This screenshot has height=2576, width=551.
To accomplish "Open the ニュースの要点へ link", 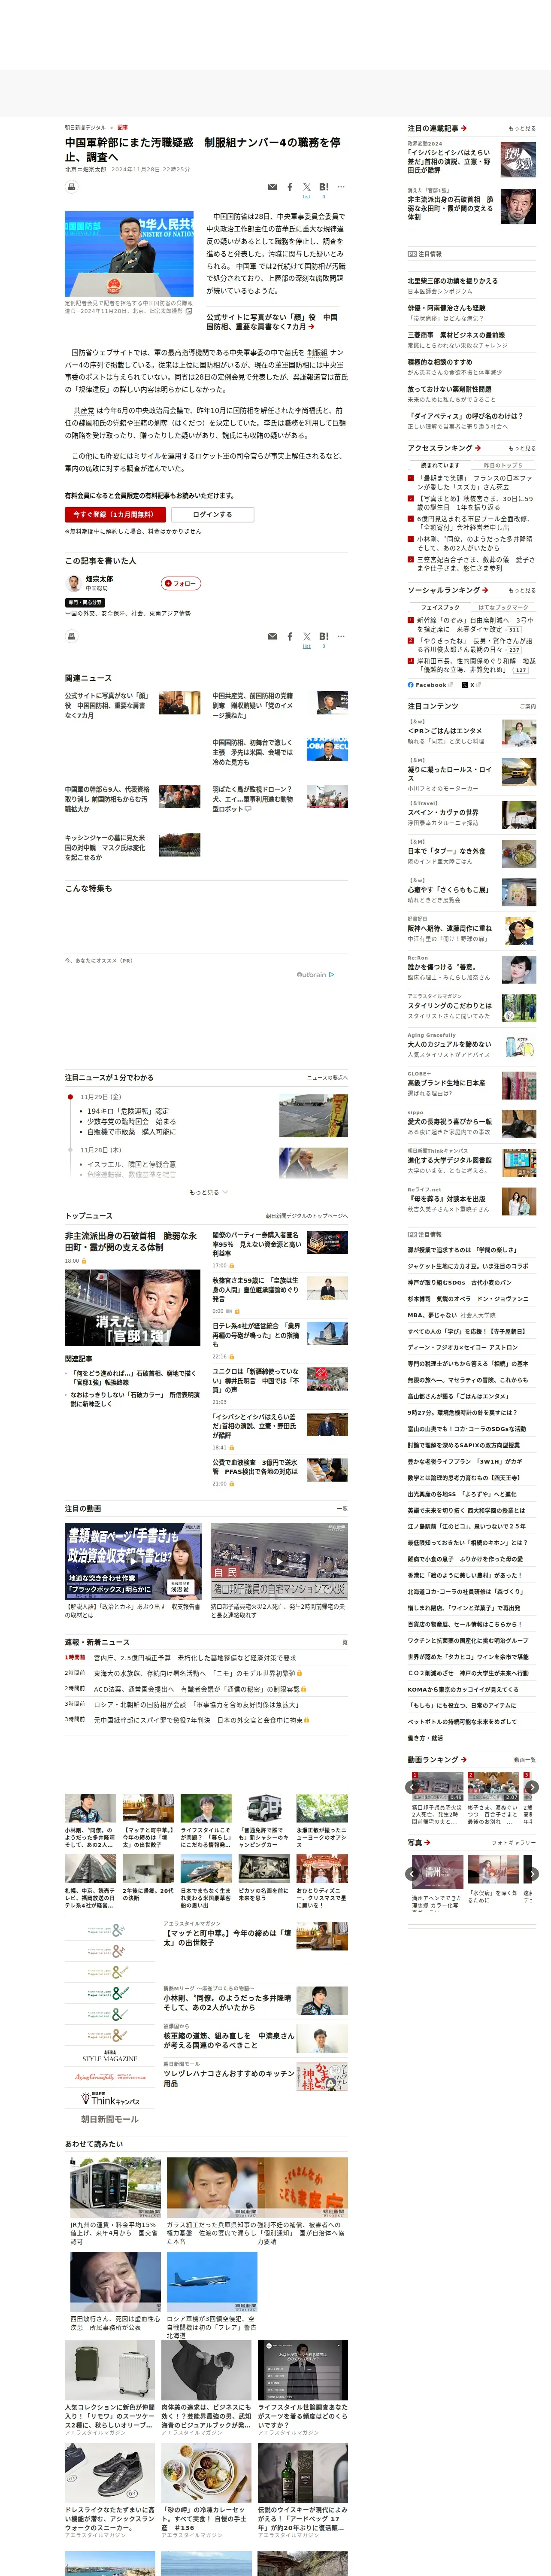I will click(x=327, y=1078).
